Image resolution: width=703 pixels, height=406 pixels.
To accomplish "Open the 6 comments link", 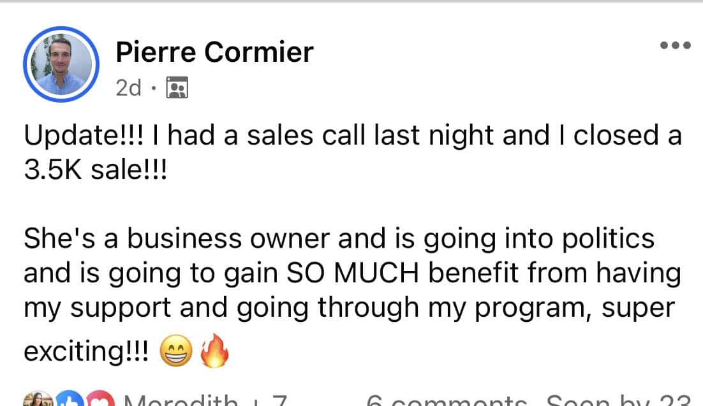I will (447, 401).
